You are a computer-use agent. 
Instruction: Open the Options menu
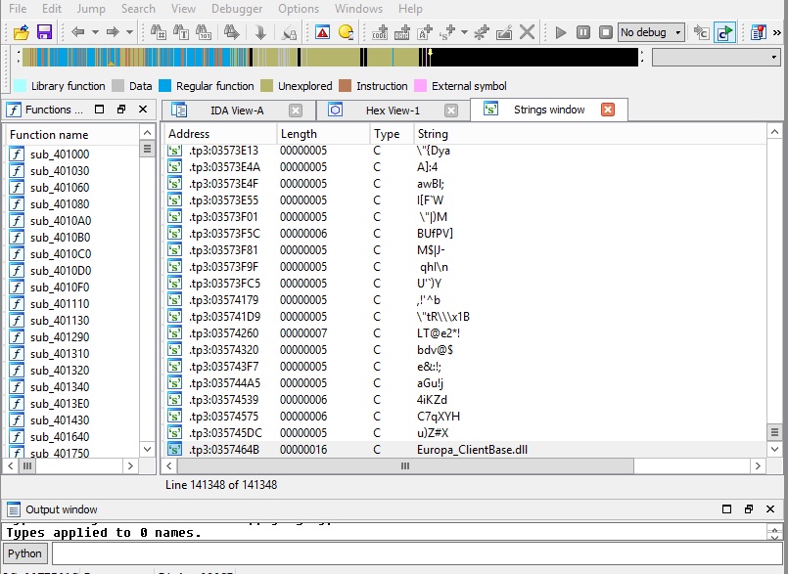click(299, 9)
